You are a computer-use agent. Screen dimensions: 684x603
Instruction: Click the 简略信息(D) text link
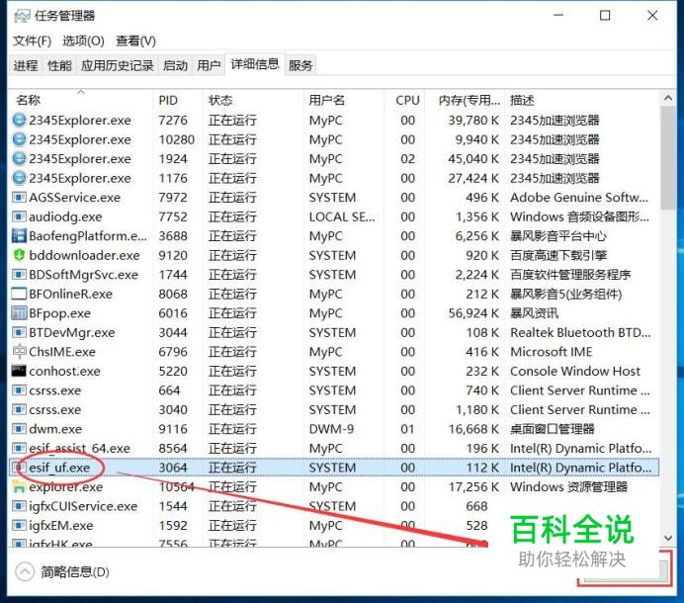[75, 571]
